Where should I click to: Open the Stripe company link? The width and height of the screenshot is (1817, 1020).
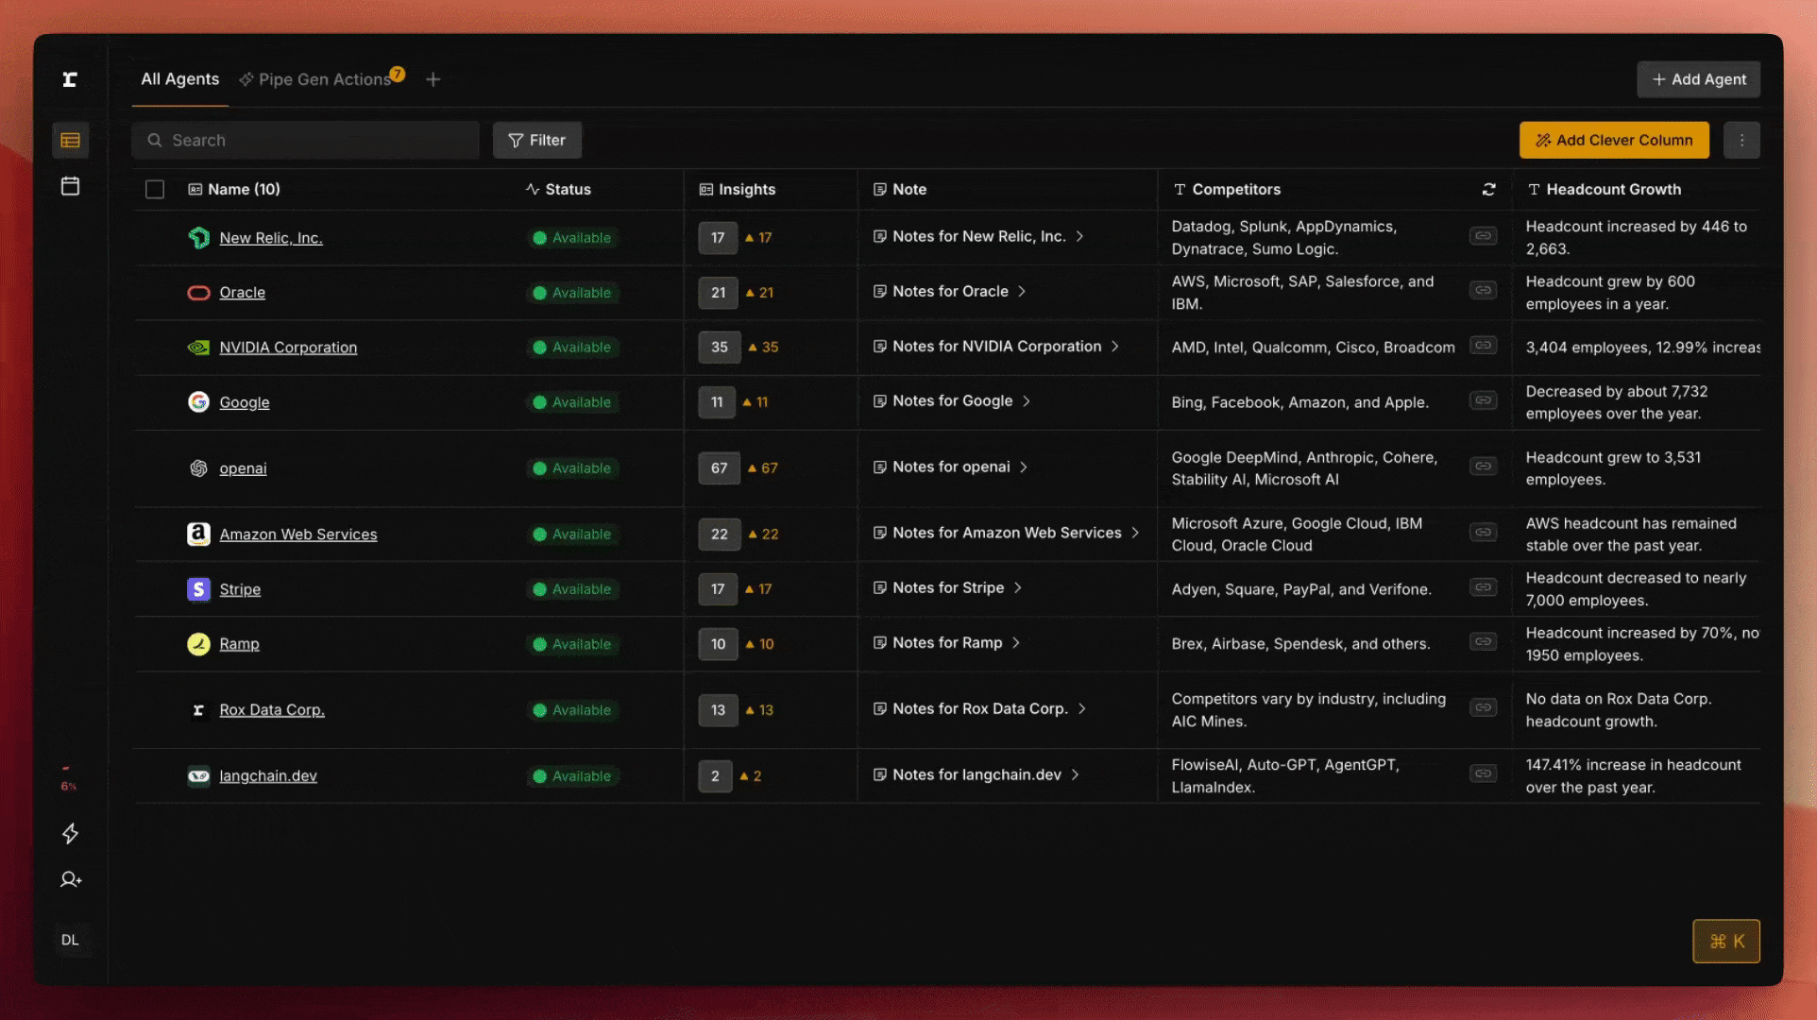click(x=240, y=589)
